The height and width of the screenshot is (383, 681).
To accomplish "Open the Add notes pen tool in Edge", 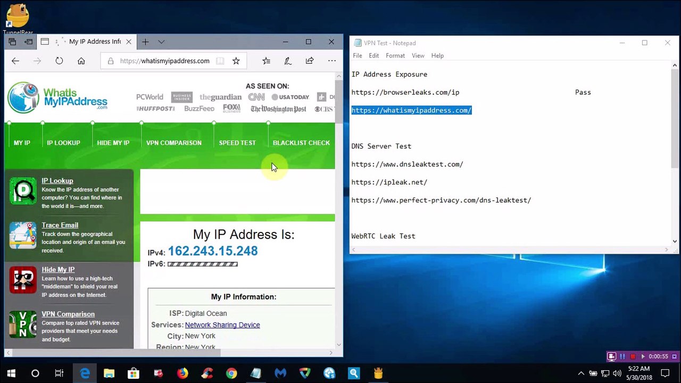I will pos(288,61).
